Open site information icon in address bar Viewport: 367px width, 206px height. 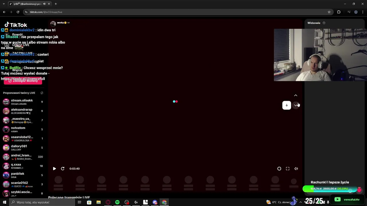(26, 12)
